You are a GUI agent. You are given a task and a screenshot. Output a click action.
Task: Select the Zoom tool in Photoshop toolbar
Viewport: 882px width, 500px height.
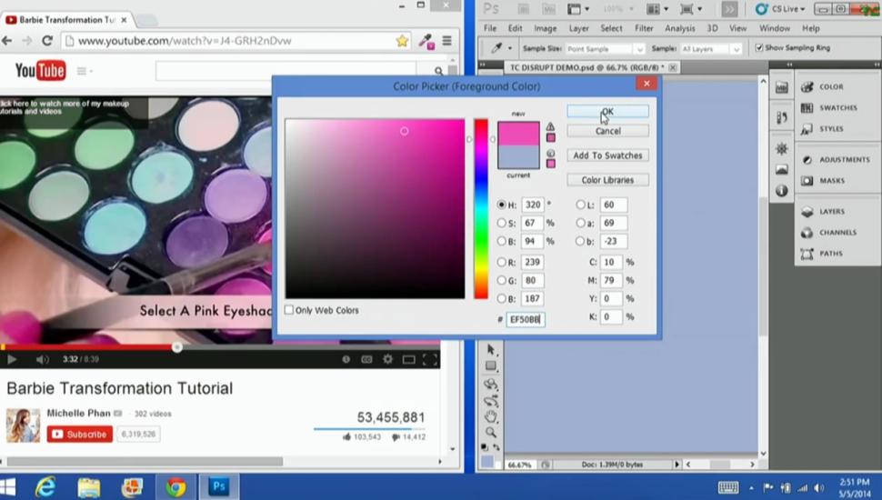(x=491, y=432)
